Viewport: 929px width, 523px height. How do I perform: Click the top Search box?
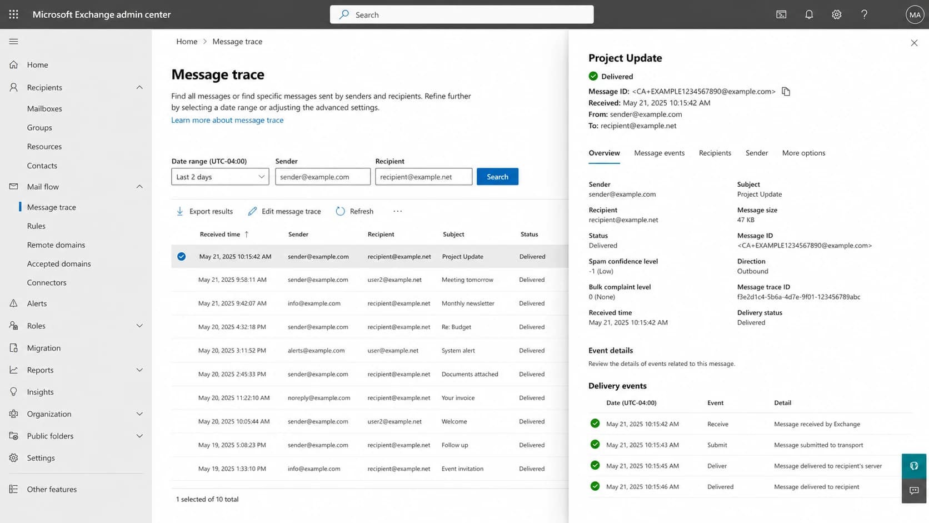pos(462,14)
